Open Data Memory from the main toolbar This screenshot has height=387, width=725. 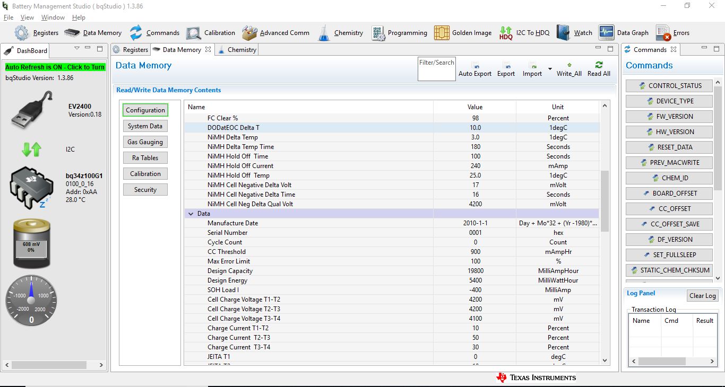[x=93, y=33]
